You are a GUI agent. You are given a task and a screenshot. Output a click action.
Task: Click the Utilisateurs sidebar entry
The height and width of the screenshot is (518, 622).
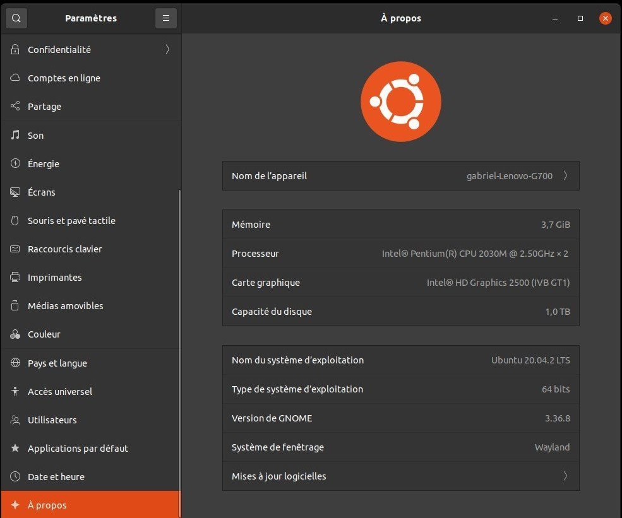(x=52, y=420)
